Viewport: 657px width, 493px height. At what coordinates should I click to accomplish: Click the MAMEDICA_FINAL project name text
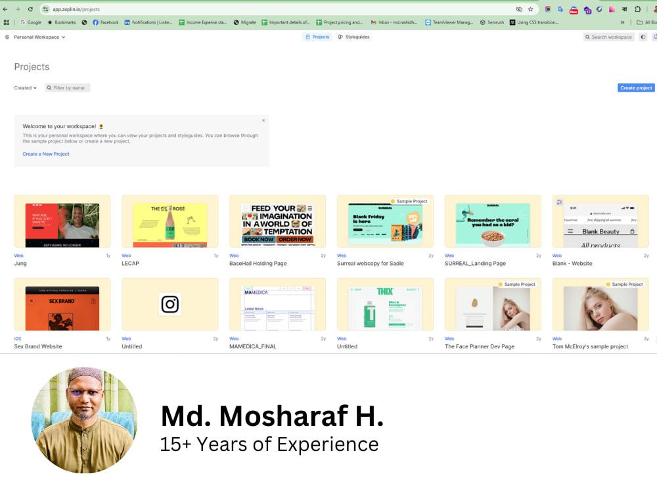tap(253, 346)
